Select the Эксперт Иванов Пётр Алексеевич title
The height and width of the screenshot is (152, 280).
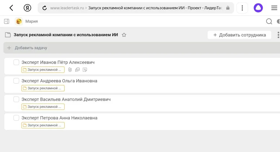tap(58, 62)
